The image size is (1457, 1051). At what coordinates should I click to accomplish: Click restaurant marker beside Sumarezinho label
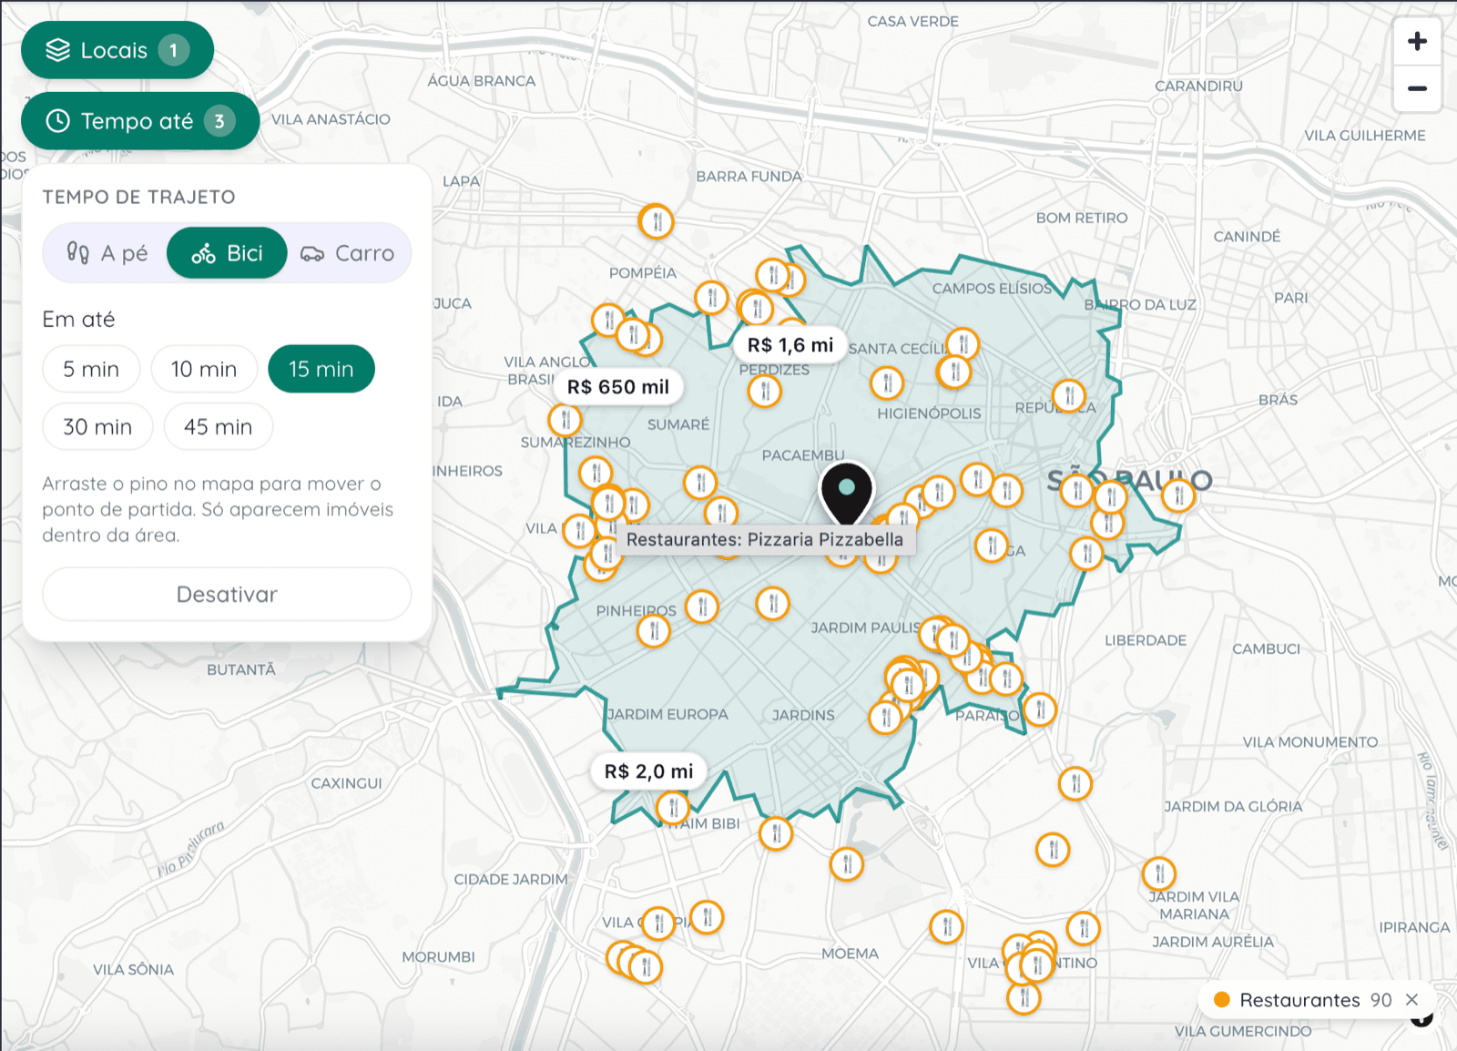tap(565, 420)
